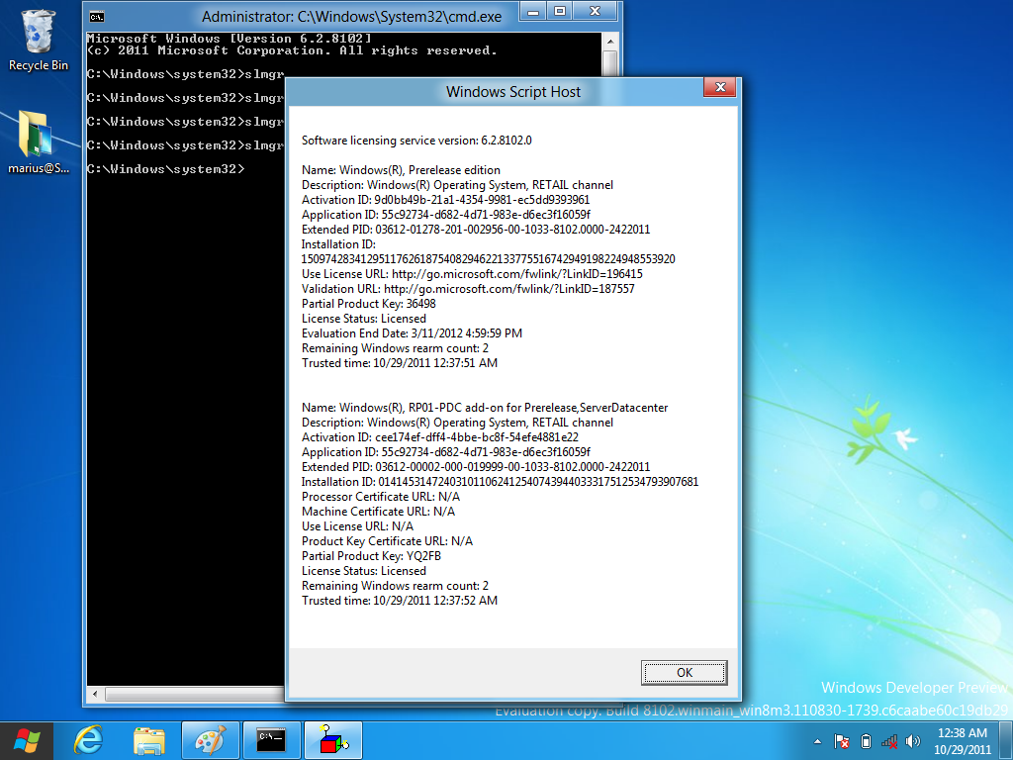Click Activation ID starting cee174ef
1013x760 pixels.
(440, 437)
